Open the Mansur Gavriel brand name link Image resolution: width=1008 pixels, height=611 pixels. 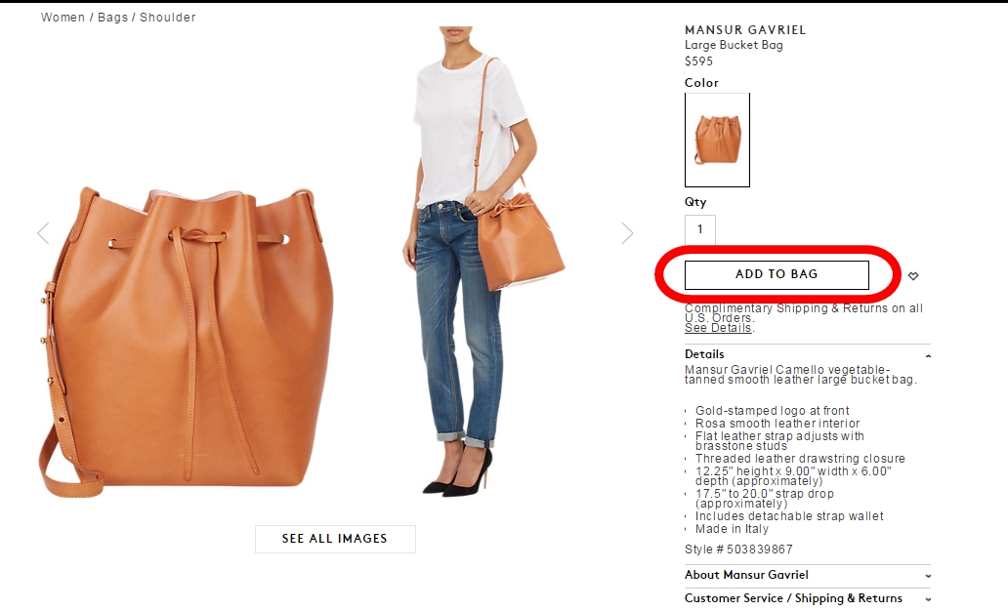click(x=745, y=29)
